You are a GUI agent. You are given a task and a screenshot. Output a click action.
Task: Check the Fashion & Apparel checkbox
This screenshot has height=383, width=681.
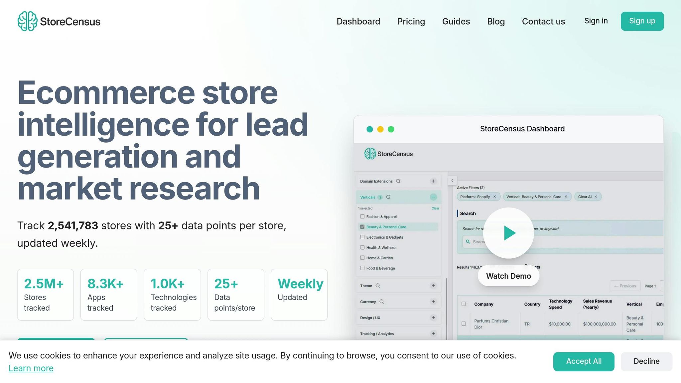(362, 216)
